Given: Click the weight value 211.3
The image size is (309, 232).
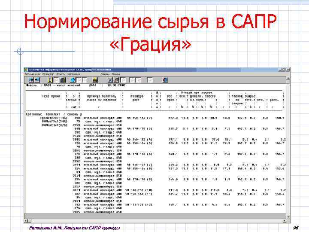Looking at the screenshot, I should click(173, 190).
